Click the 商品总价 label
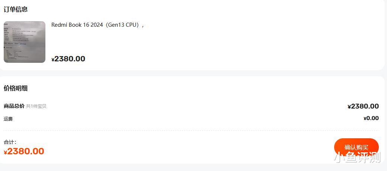This screenshot has width=387, height=171. 14,106
